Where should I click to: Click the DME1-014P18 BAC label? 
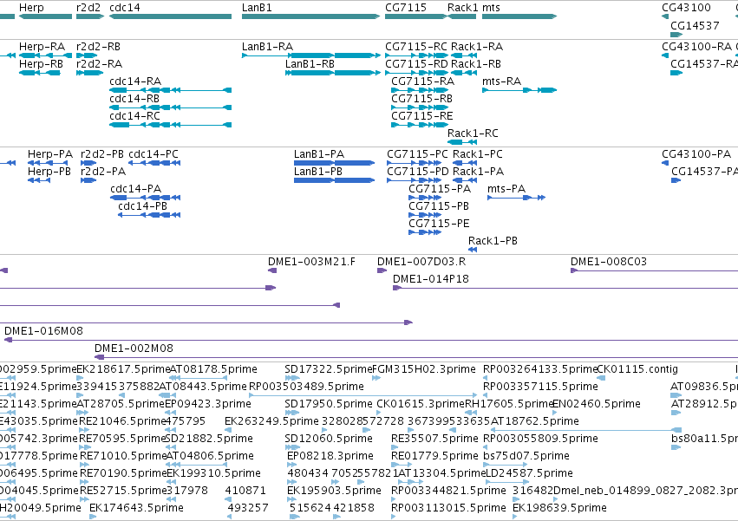(x=431, y=278)
